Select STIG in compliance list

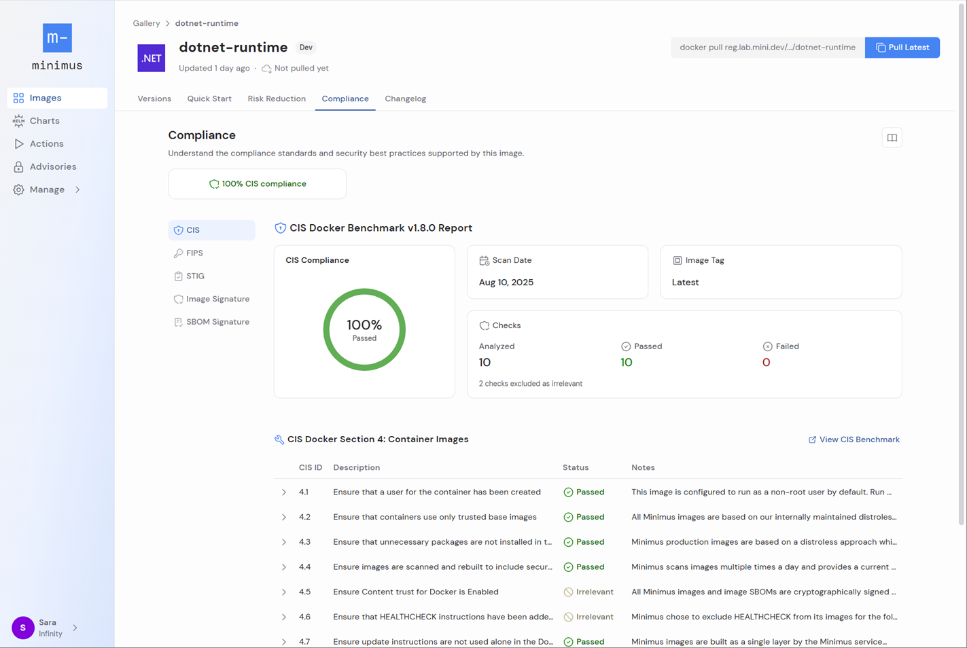point(211,276)
